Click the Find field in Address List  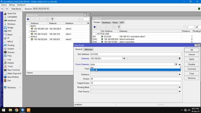coord(84,19)
